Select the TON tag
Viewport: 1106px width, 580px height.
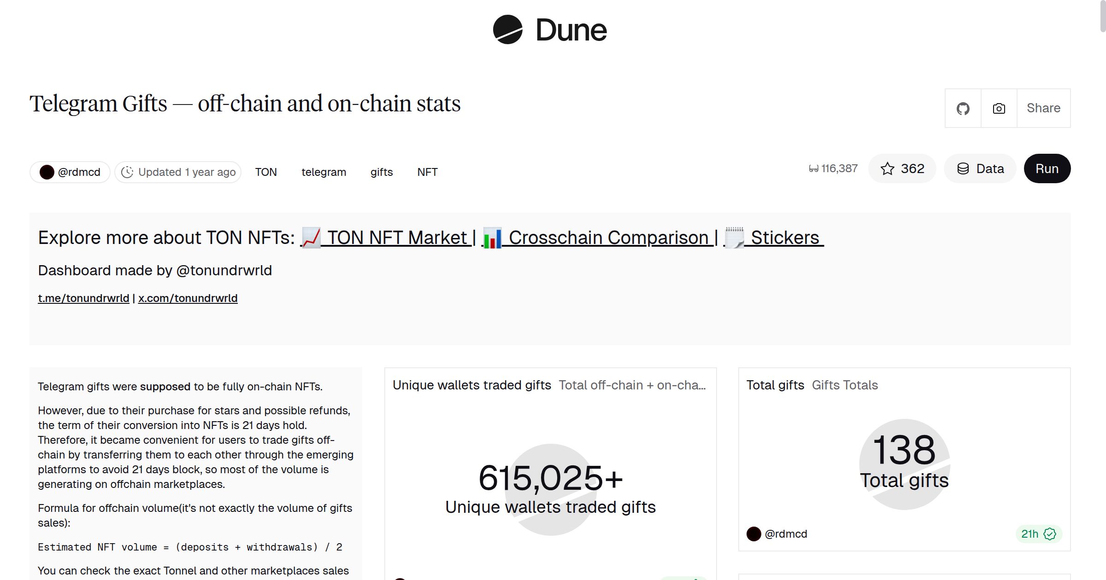[x=265, y=172]
